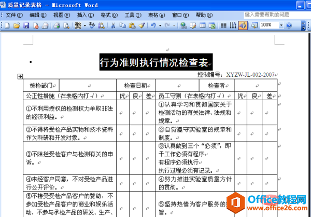Viewport: 311px width, 217px height.
Task: Click row ③不阻拦受检客户 text
Action: 69,158
